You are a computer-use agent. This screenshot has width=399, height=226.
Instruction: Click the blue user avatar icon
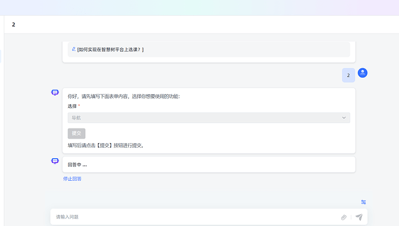tap(363, 72)
